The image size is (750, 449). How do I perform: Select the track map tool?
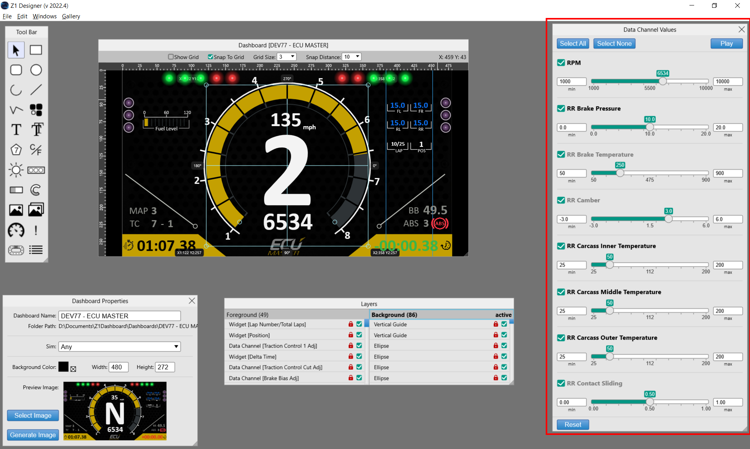(x=16, y=250)
